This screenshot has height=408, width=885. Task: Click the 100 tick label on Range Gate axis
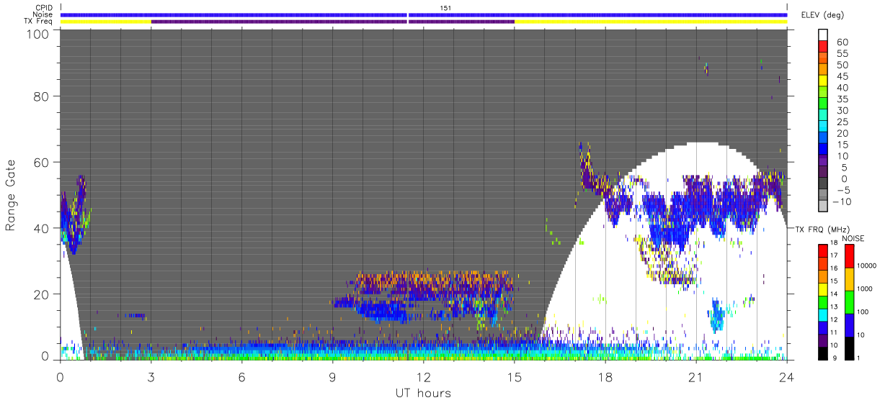39,33
